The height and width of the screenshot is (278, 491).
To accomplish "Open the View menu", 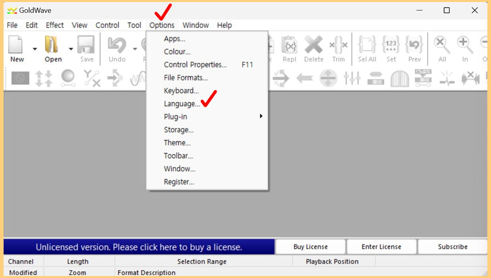I will [x=79, y=25].
